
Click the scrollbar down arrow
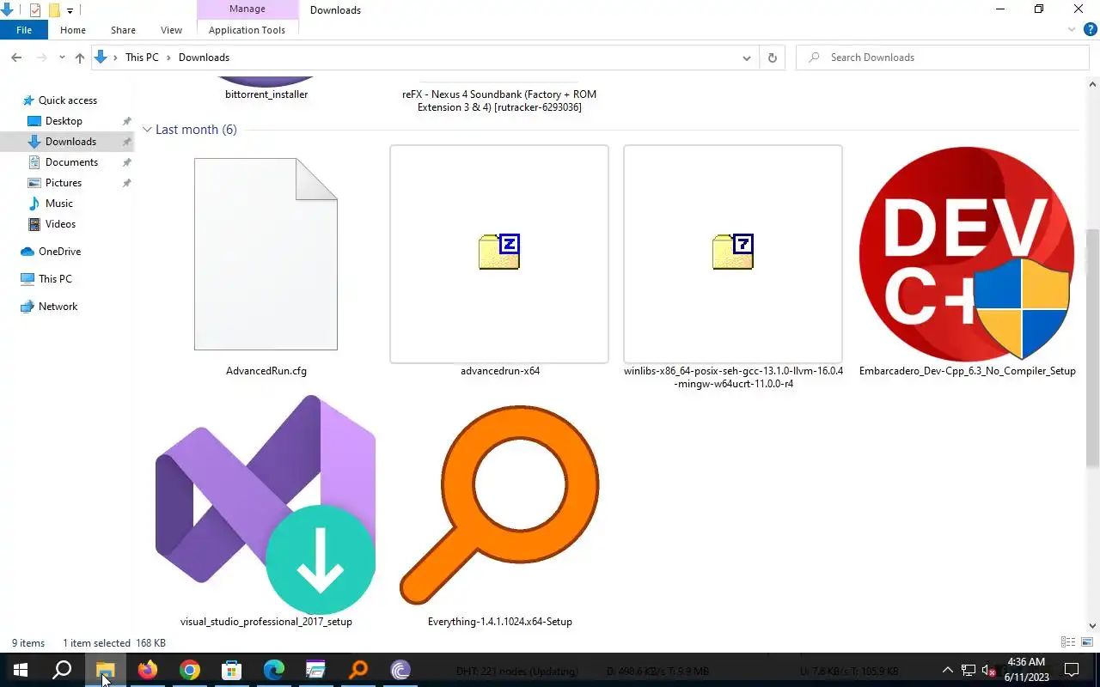coord(1092,626)
